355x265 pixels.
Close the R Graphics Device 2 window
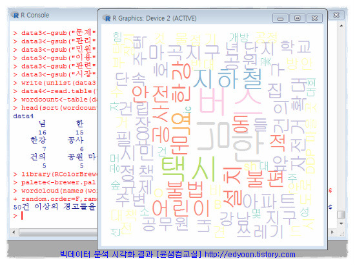pyautogui.click(x=314, y=18)
